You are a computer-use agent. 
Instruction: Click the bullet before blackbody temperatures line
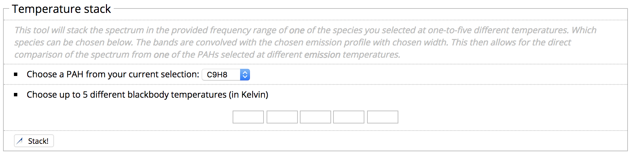coord(16,95)
